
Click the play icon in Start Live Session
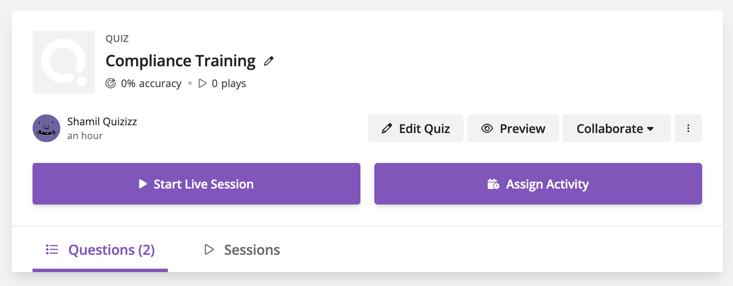(x=143, y=184)
